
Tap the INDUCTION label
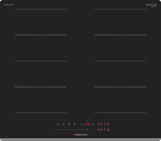tap(151, 5)
